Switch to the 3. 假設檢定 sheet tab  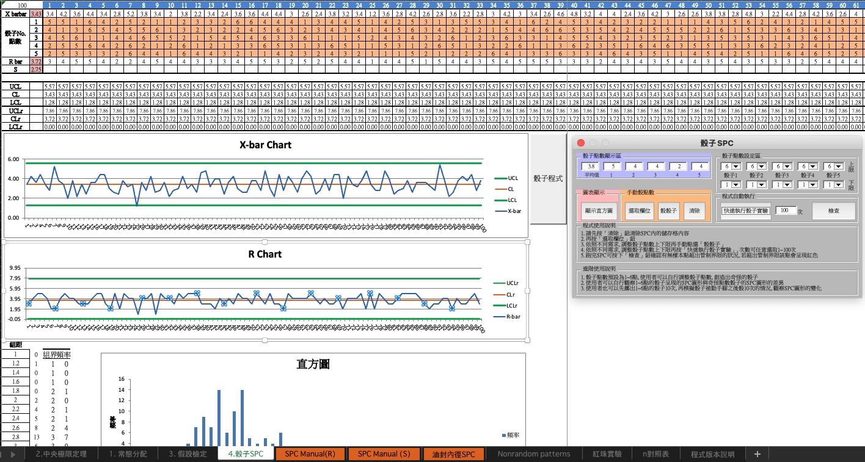click(188, 454)
